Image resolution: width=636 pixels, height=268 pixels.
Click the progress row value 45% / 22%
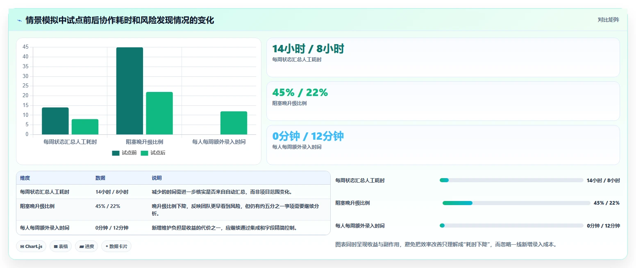[606, 203]
